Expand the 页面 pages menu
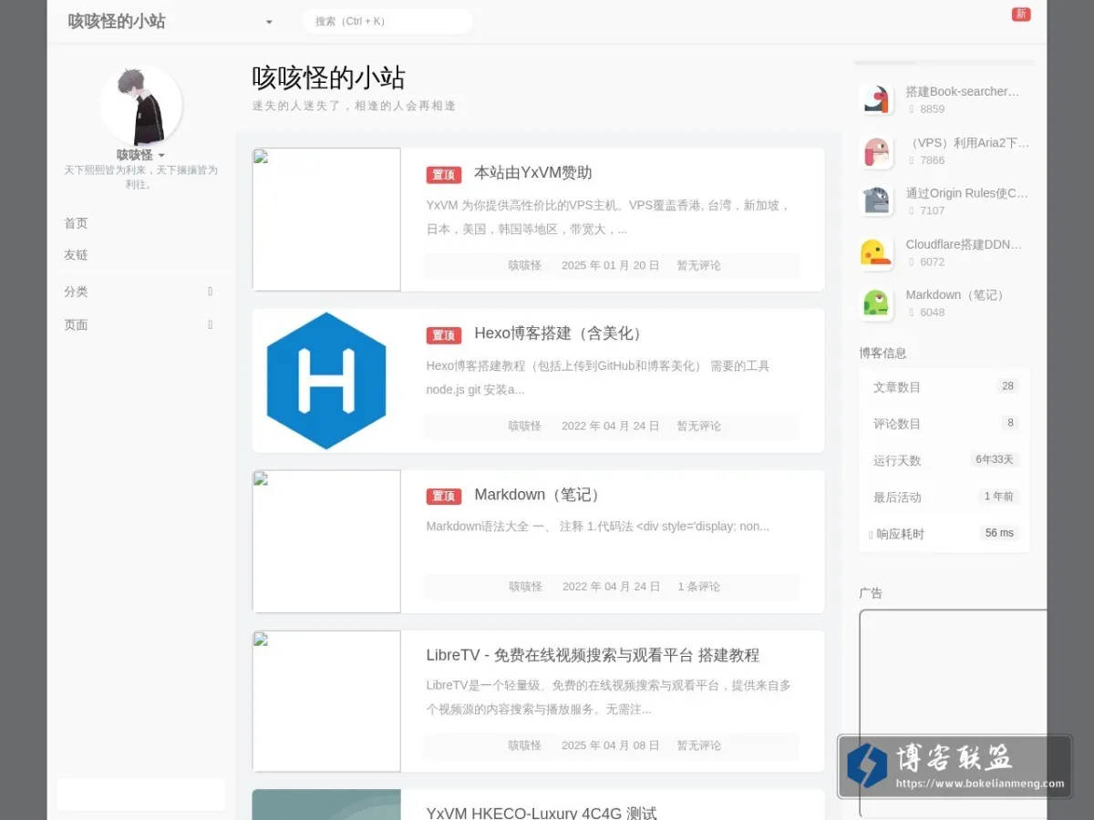The width and height of the screenshot is (1094, 820). (139, 324)
